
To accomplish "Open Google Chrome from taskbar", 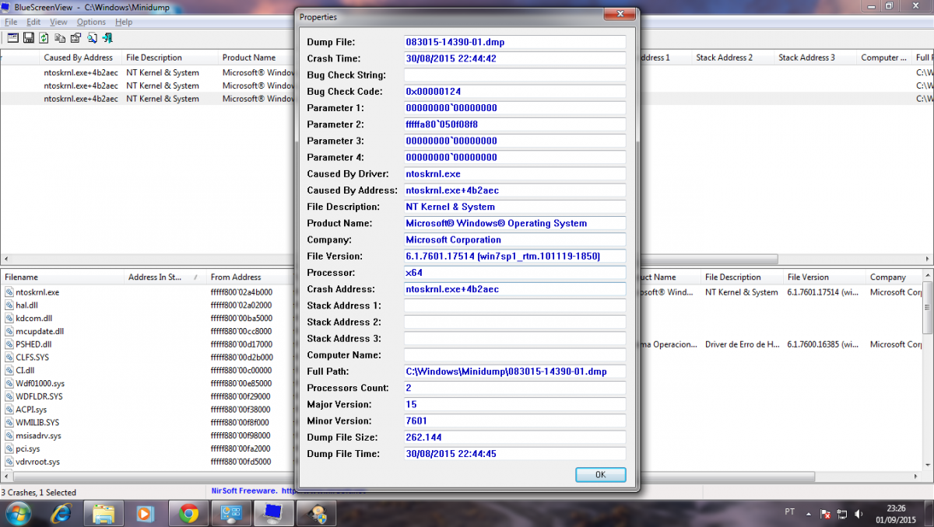I will click(188, 513).
